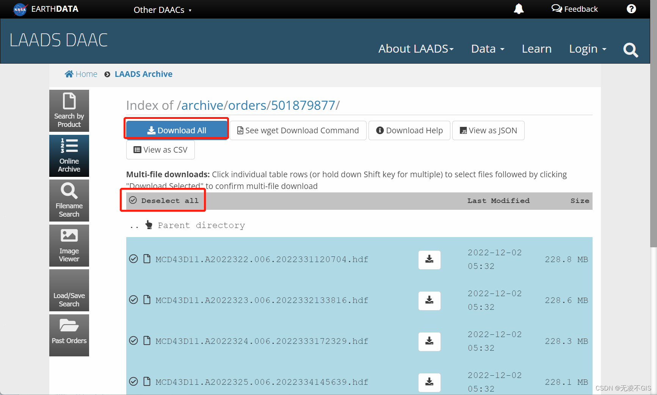Click file icon of MCD43D11.A2022322 row
Image resolution: width=657 pixels, height=395 pixels.
coord(147,259)
